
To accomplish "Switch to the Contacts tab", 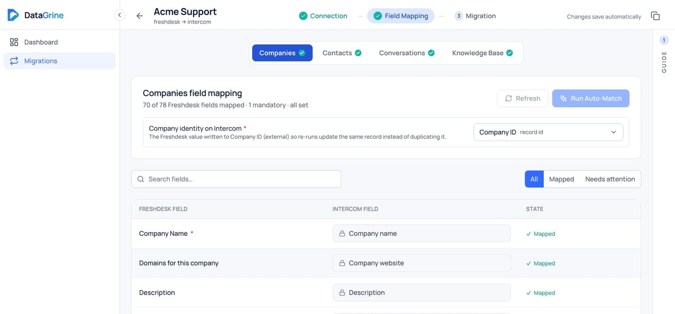I will [342, 53].
